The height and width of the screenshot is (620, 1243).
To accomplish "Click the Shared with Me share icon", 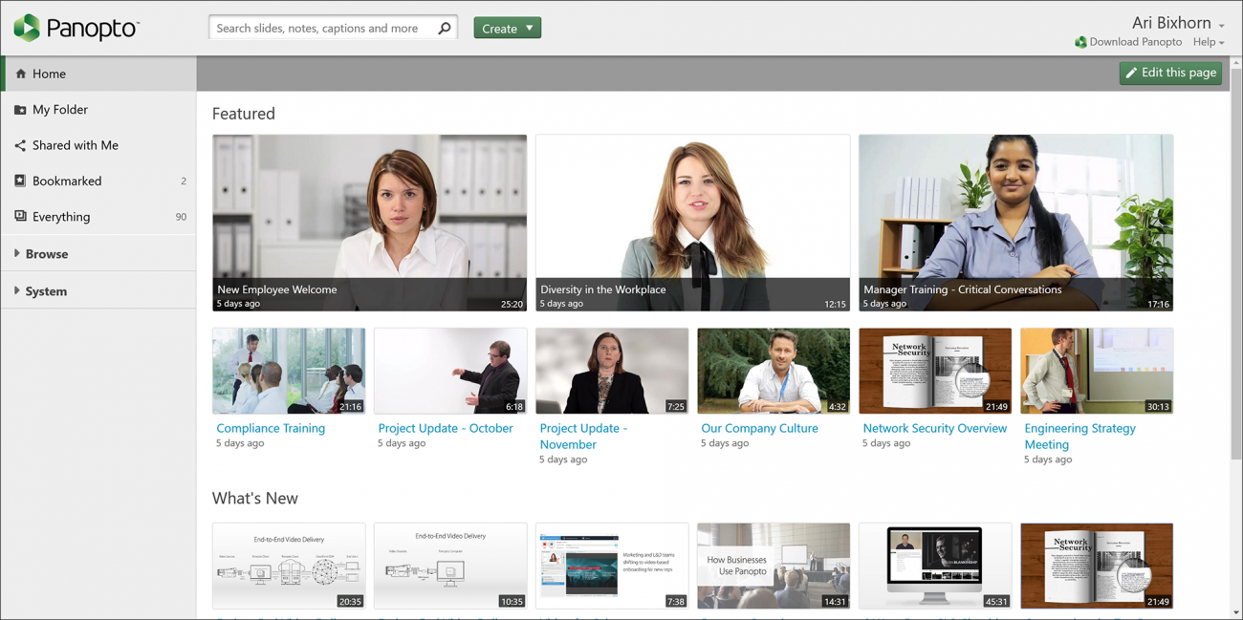I will pos(21,144).
